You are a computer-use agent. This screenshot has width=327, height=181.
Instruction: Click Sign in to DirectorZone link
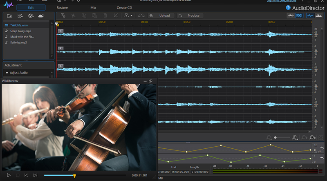tap(282, 1)
